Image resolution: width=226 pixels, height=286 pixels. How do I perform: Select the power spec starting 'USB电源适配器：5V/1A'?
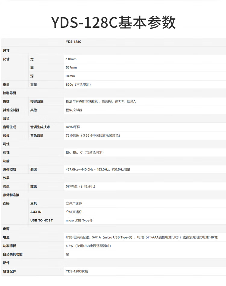(142, 237)
